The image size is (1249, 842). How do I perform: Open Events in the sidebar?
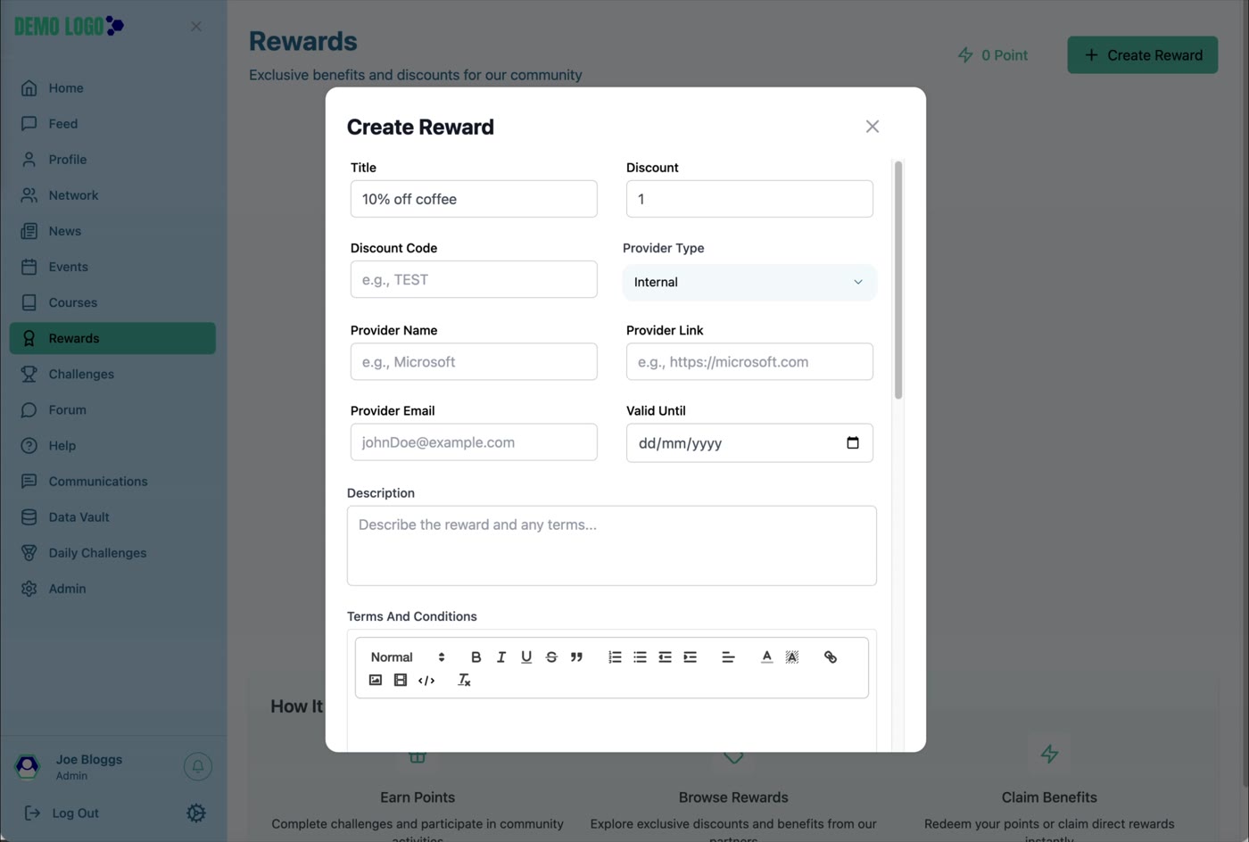click(x=112, y=267)
